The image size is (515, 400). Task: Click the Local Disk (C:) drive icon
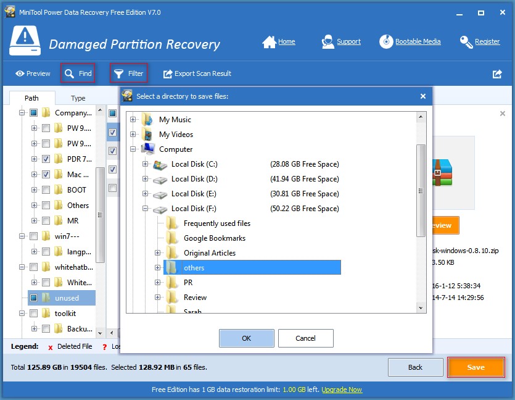[x=160, y=164]
